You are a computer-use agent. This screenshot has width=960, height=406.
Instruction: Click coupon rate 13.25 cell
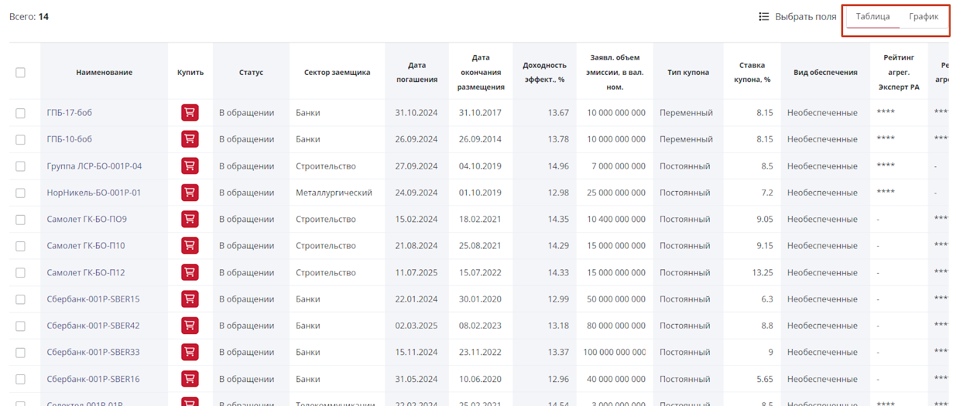point(763,272)
